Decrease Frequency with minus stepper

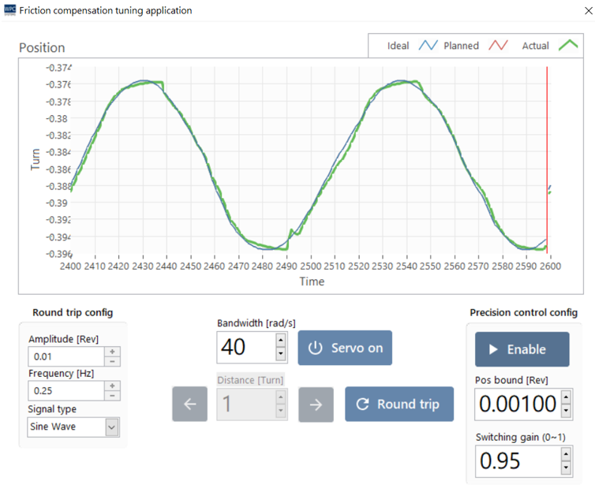pos(112,395)
